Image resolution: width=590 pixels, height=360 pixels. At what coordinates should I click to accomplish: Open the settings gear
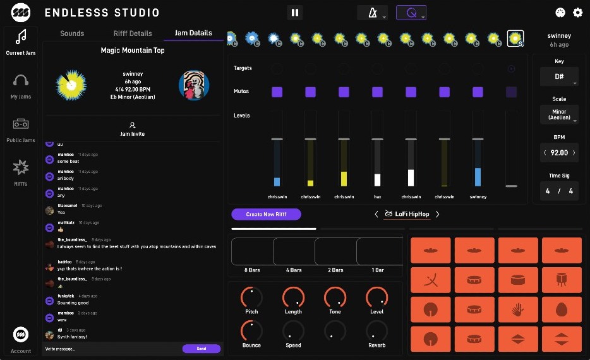click(577, 13)
